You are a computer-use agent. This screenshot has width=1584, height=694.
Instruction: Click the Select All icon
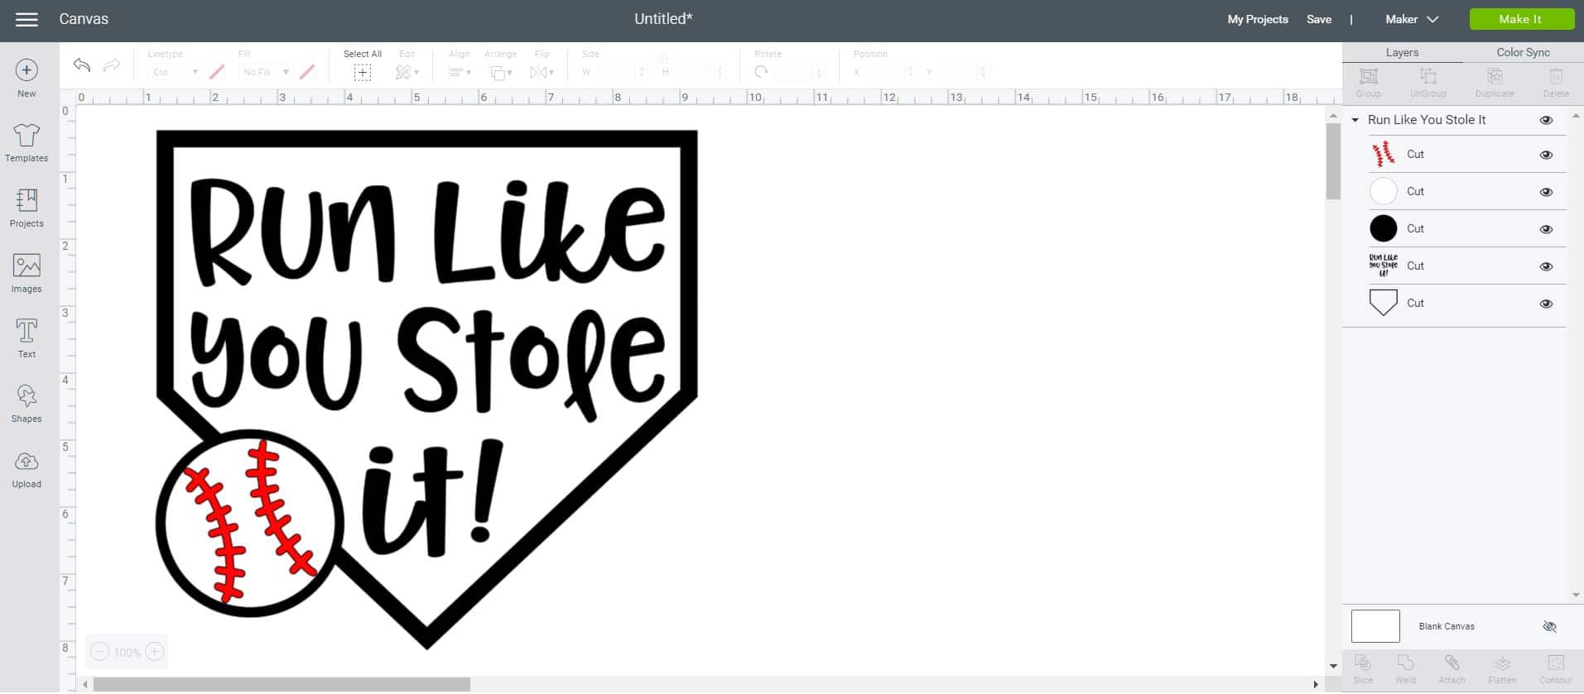[x=363, y=73]
